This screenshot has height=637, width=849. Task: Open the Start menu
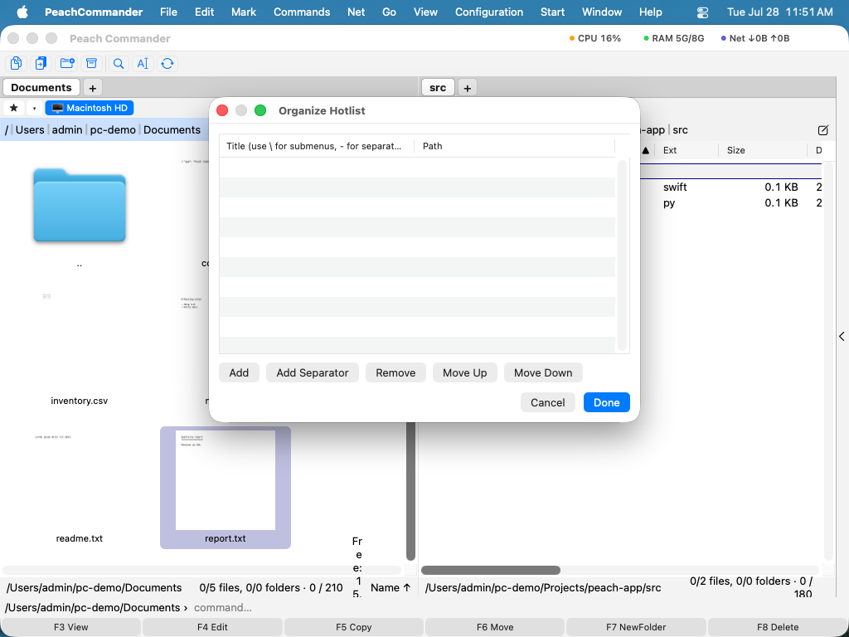point(552,12)
